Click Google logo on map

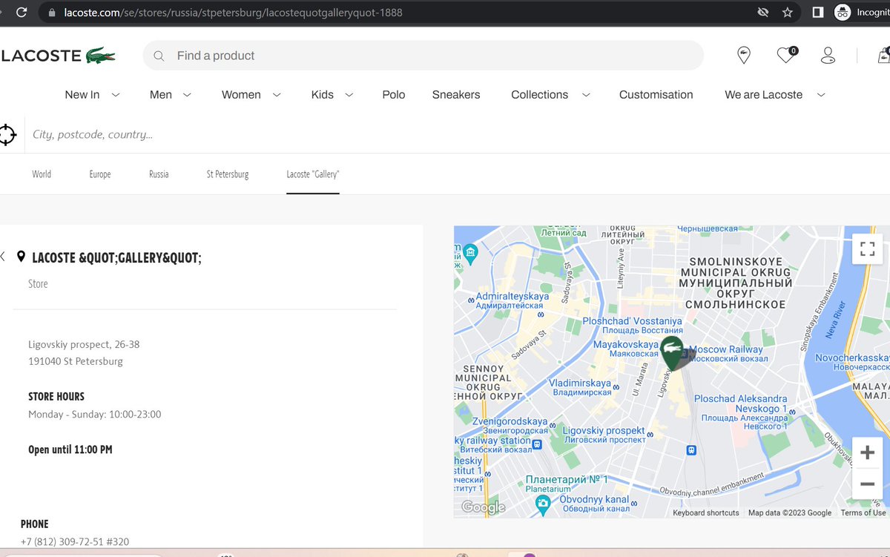click(x=484, y=507)
